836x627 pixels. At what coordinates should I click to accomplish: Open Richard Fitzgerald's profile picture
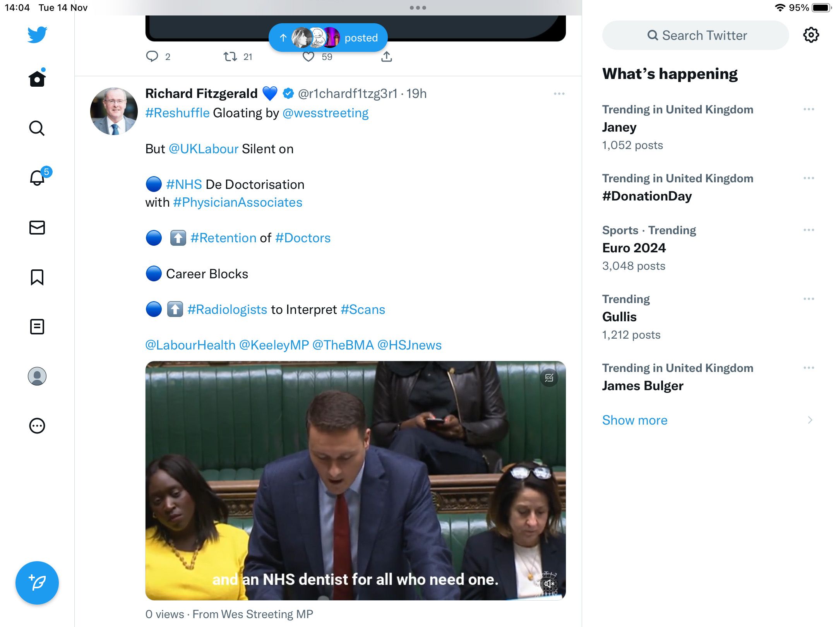click(x=114, y=111)
